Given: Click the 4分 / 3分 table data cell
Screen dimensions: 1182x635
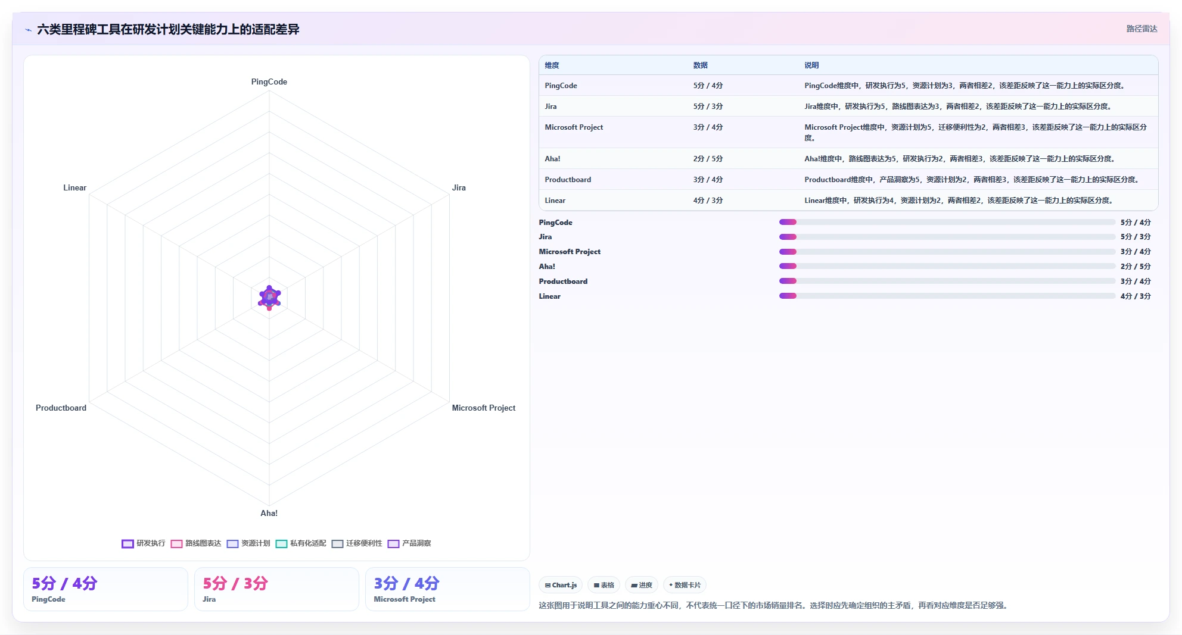Looking at the screenshot, I should coord(708,201).
